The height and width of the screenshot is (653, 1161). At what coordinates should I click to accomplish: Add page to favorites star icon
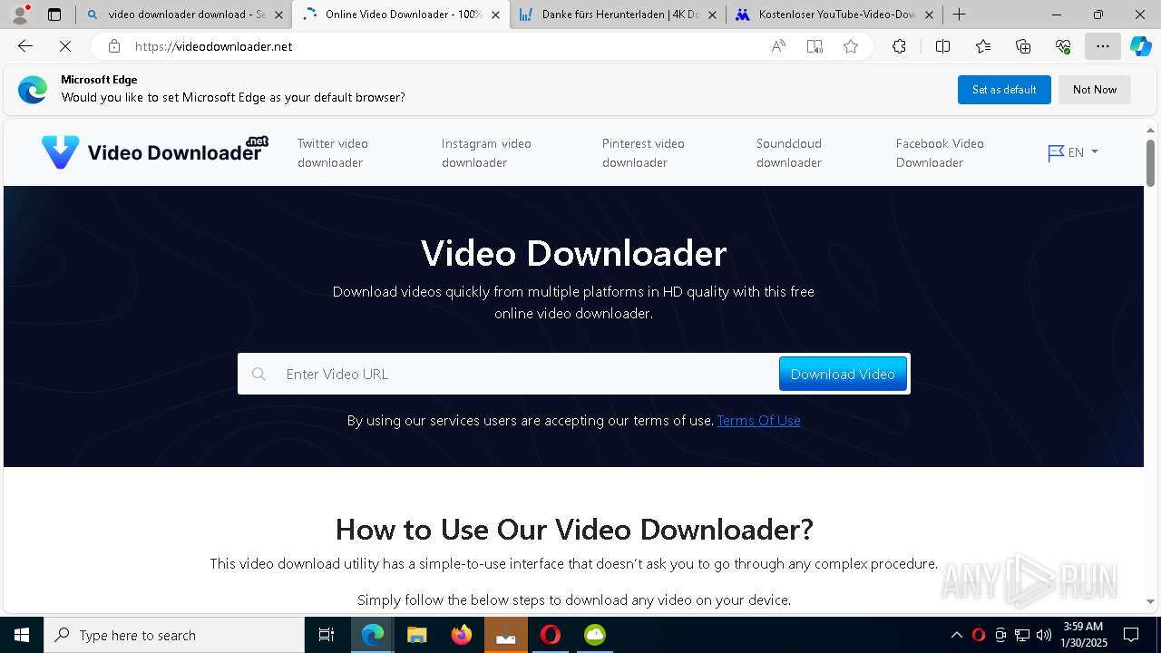pyautogui.click(x=851, y=46)
